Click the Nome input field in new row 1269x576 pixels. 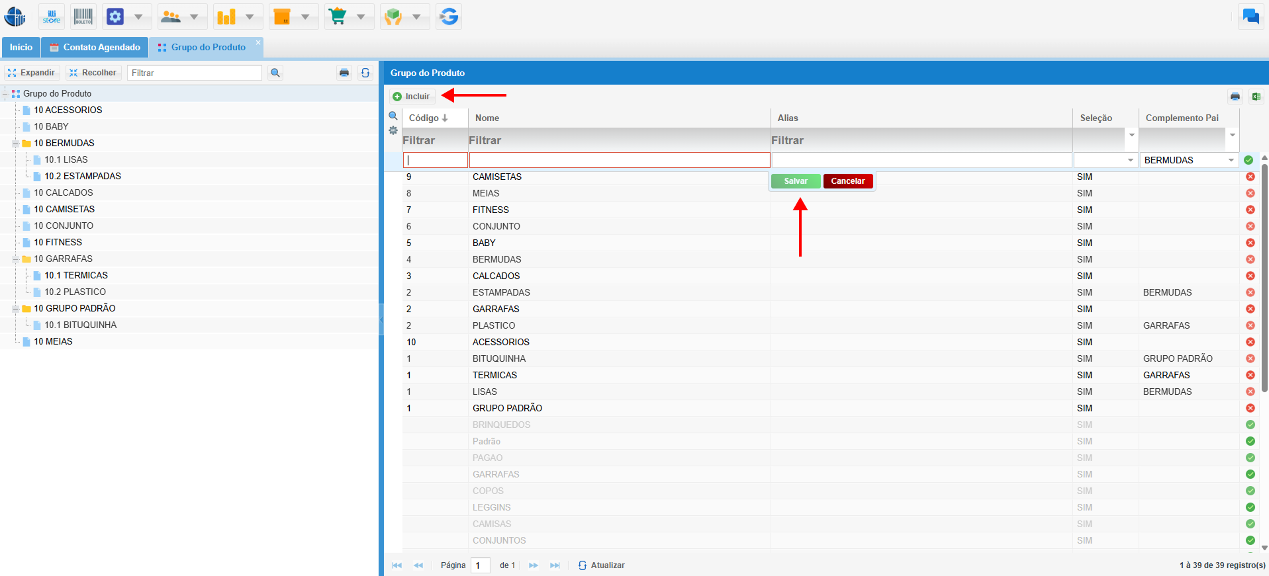point(619,160)
